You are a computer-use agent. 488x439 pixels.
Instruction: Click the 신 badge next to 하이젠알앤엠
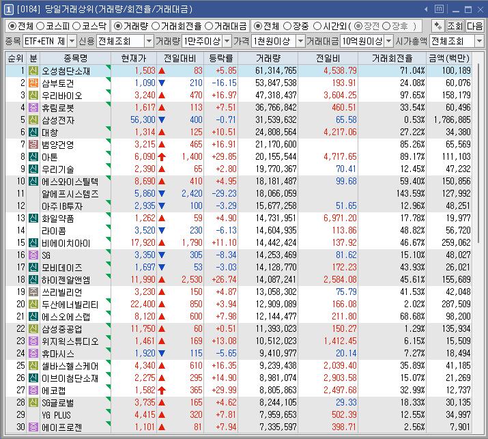pyautogui.click(x=33, y=280)
